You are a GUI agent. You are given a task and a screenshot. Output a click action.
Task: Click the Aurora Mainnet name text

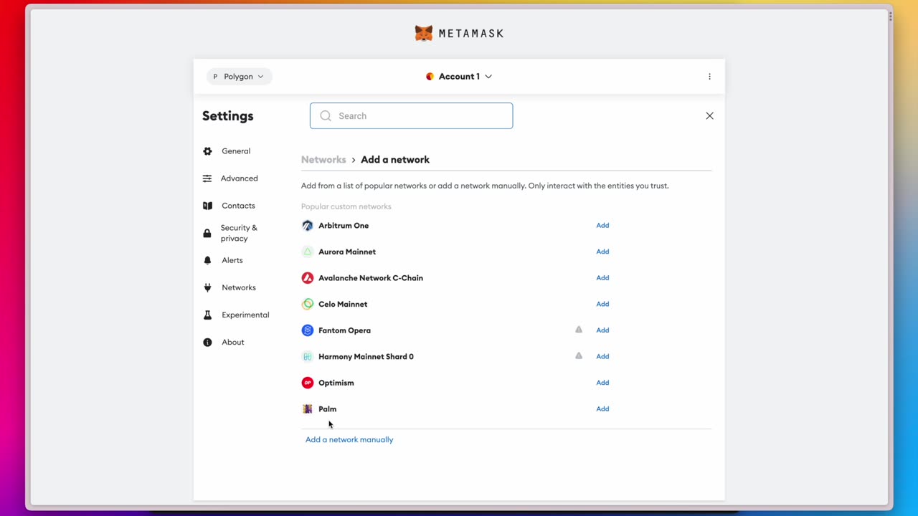[x=347, y=252]
